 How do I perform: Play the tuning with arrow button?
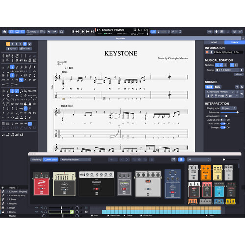242,70
